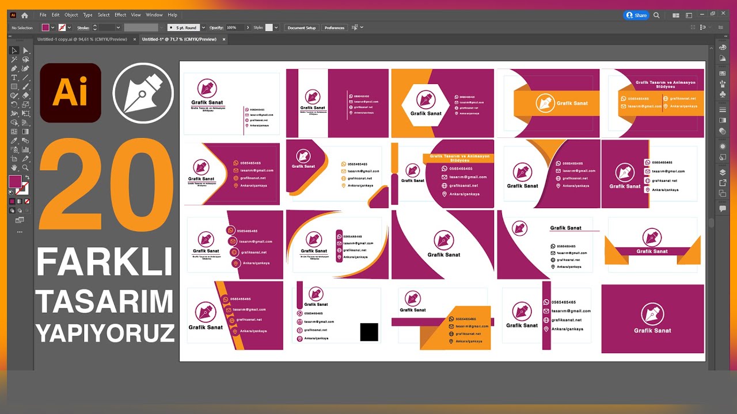This screenshot has width=737, height=414.
Task: Open Edit Toolbar three dots
Action: tap(20, 232)
